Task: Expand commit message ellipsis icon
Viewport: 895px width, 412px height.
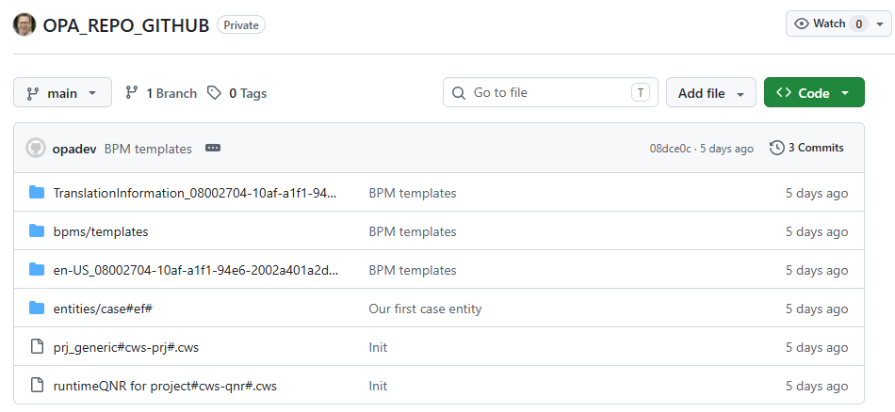Action: (213, 149)
